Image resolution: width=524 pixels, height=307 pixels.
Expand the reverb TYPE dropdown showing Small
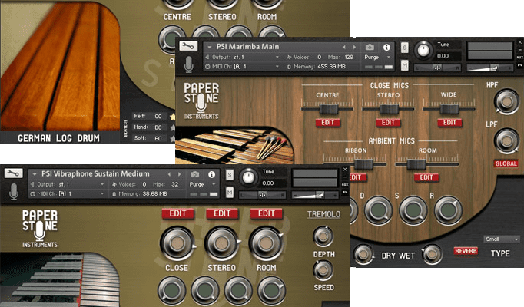(x=502, y=239)
